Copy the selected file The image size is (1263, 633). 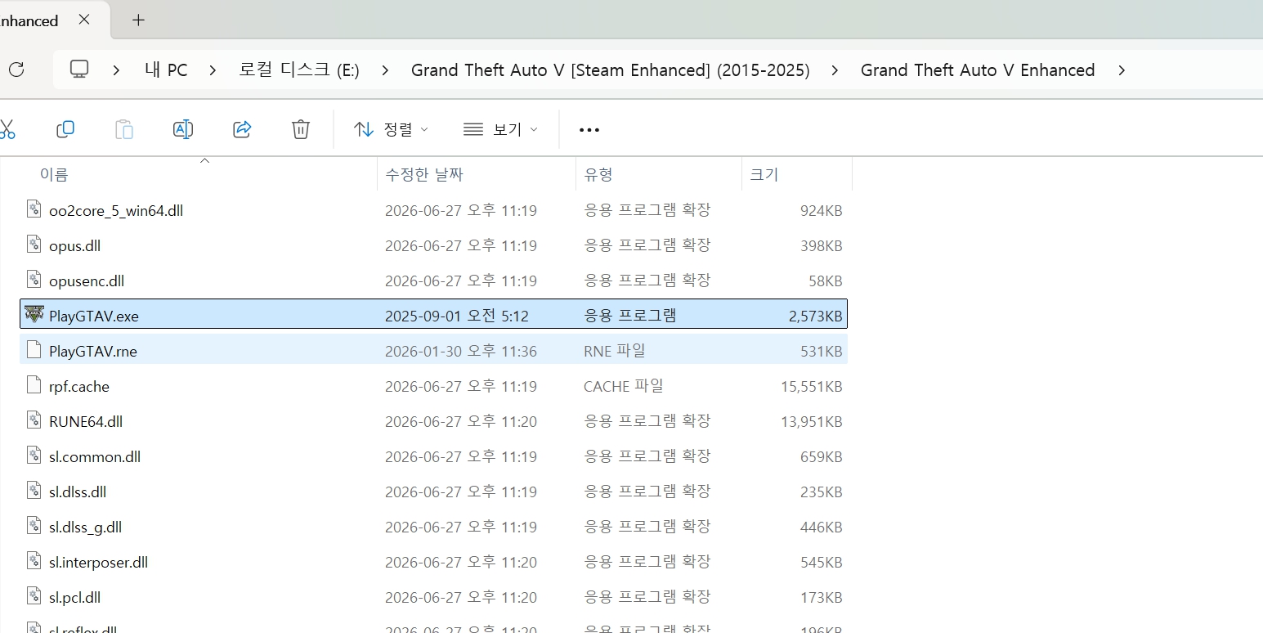tap(65, 129)
